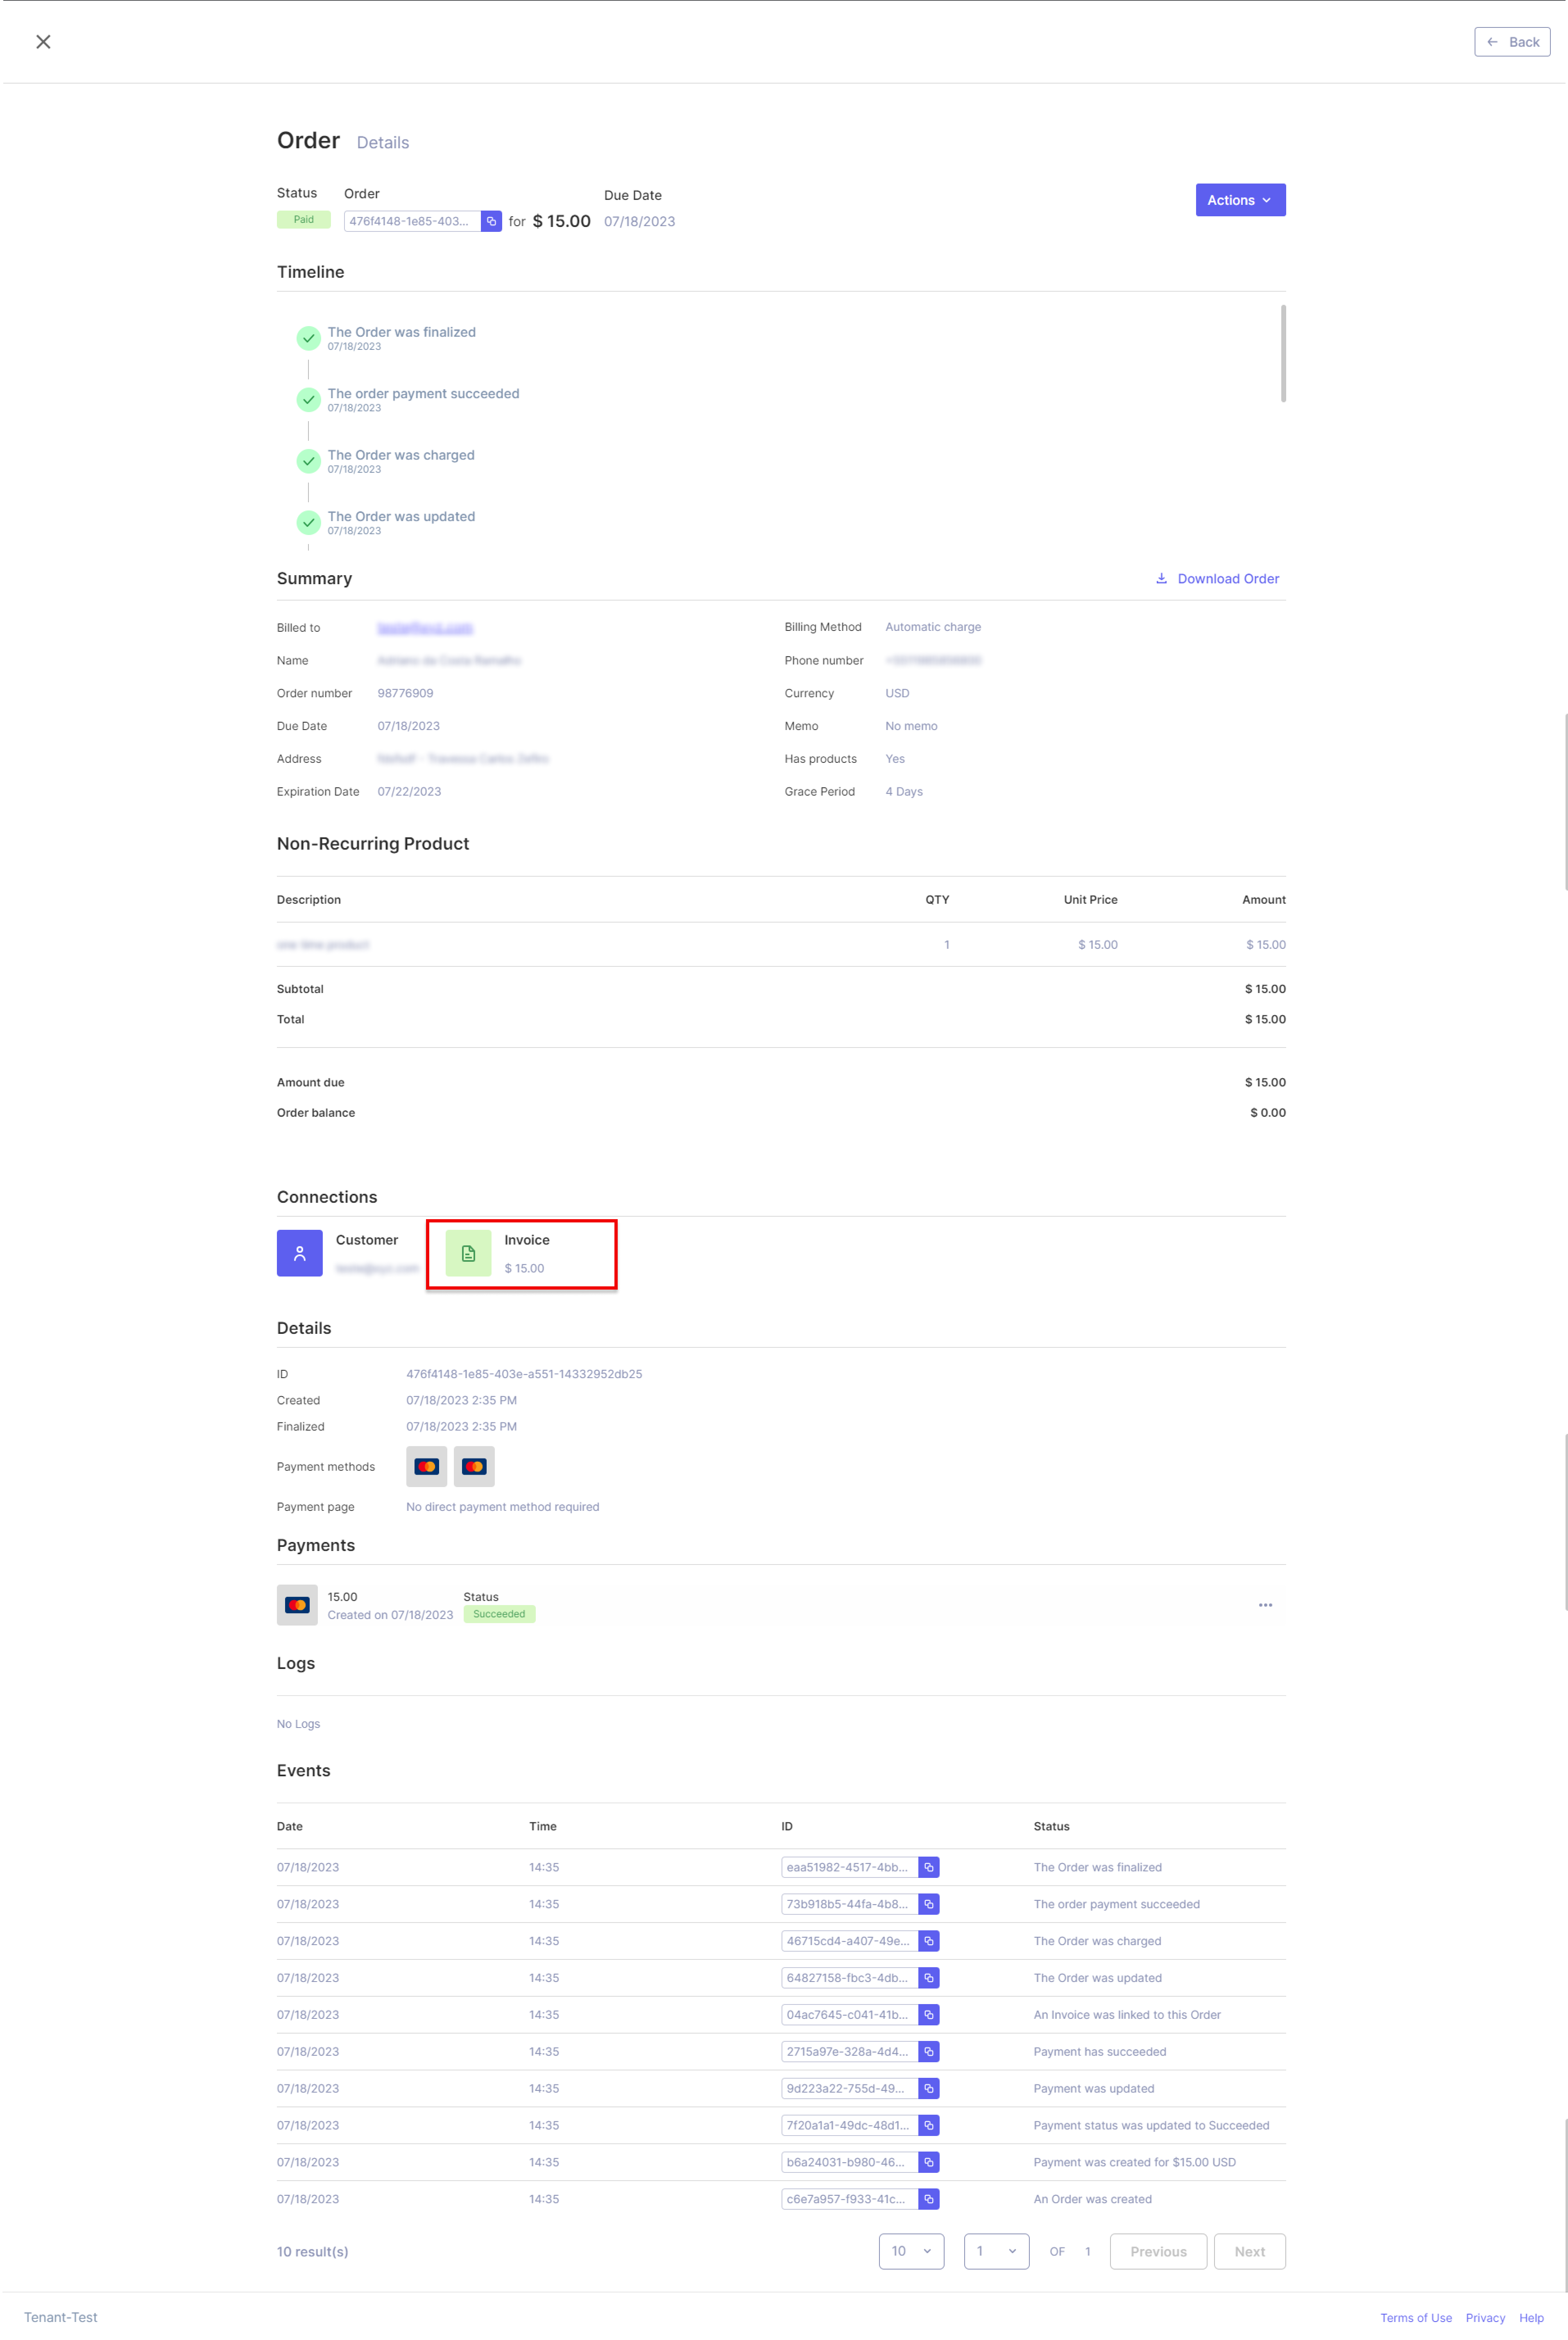Image resolution: width=1568 pixels, height=2340 pixels.
Task: Click the 4 Days grace period value
Action: [x=903, y=791]
